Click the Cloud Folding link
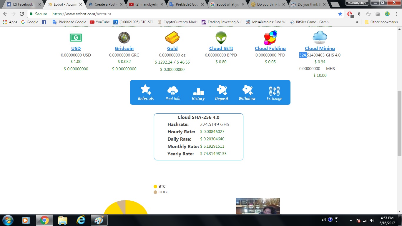Screen dimensions: 402x226 pyautogui.click(x=270, y=49)
